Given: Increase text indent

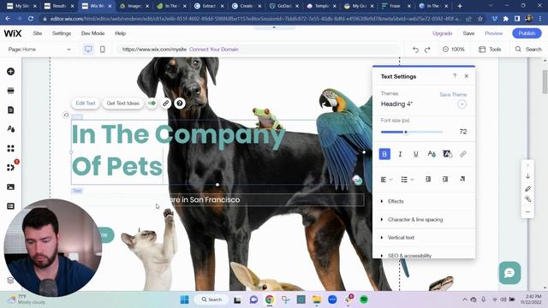Looking at the screenshot, I should coord(445,179).
